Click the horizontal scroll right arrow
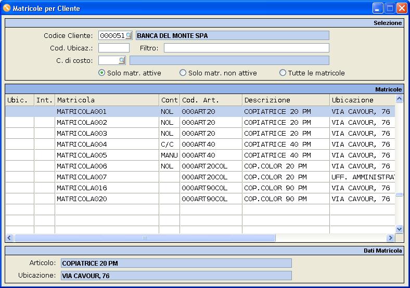410x288 pixels. (390, 238)
